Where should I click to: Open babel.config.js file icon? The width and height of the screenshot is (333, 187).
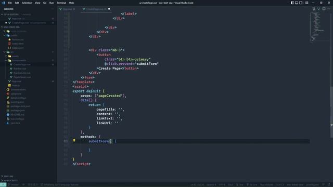pyautogui.click(x=8, y=98)
